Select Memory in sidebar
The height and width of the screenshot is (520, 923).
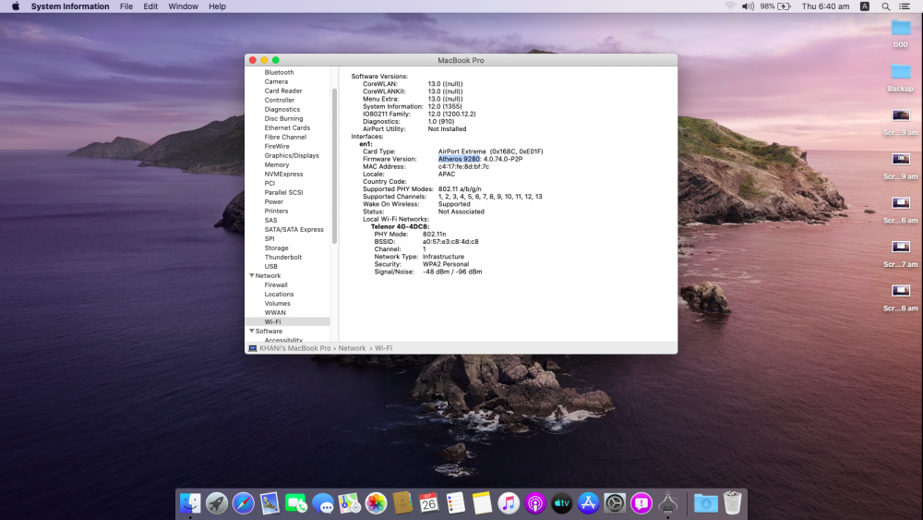click(x=277, y=165)
